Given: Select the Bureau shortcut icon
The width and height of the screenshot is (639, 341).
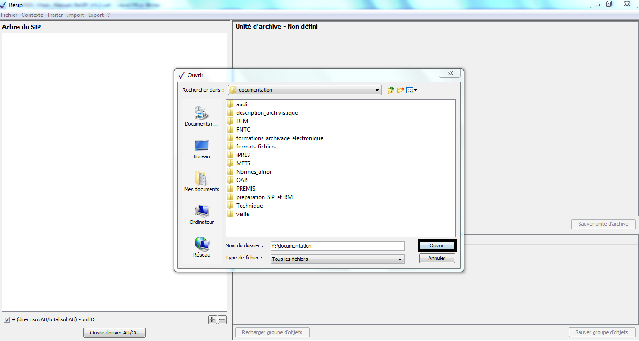Looking at the screenshot, I should (202, 147).
